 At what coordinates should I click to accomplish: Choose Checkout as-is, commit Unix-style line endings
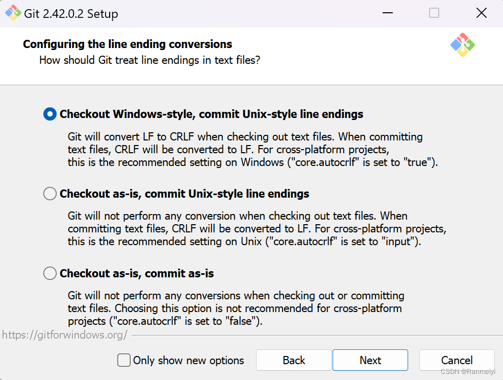(50, 194)
